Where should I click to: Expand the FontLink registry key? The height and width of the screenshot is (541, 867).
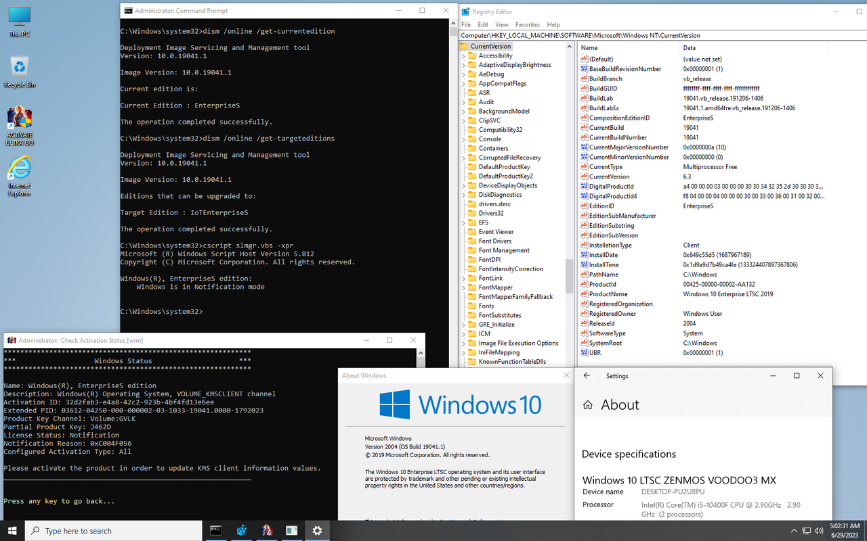pos(464,278)
